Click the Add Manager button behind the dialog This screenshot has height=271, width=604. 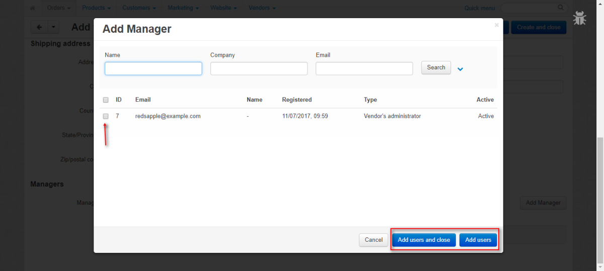coord(543,203)
